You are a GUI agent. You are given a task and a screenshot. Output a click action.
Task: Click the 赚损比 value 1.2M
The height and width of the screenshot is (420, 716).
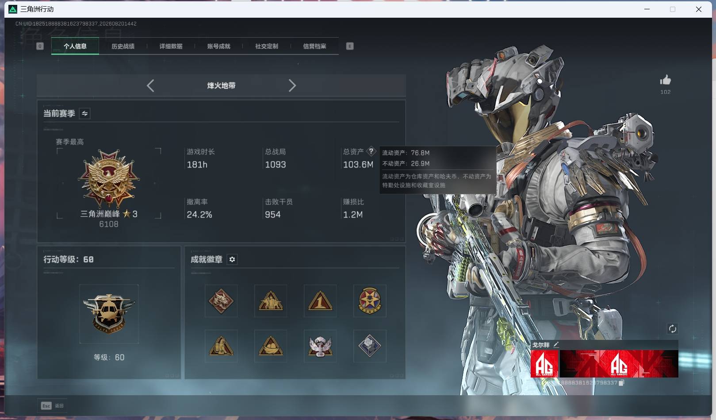click(x=353, y=215)
